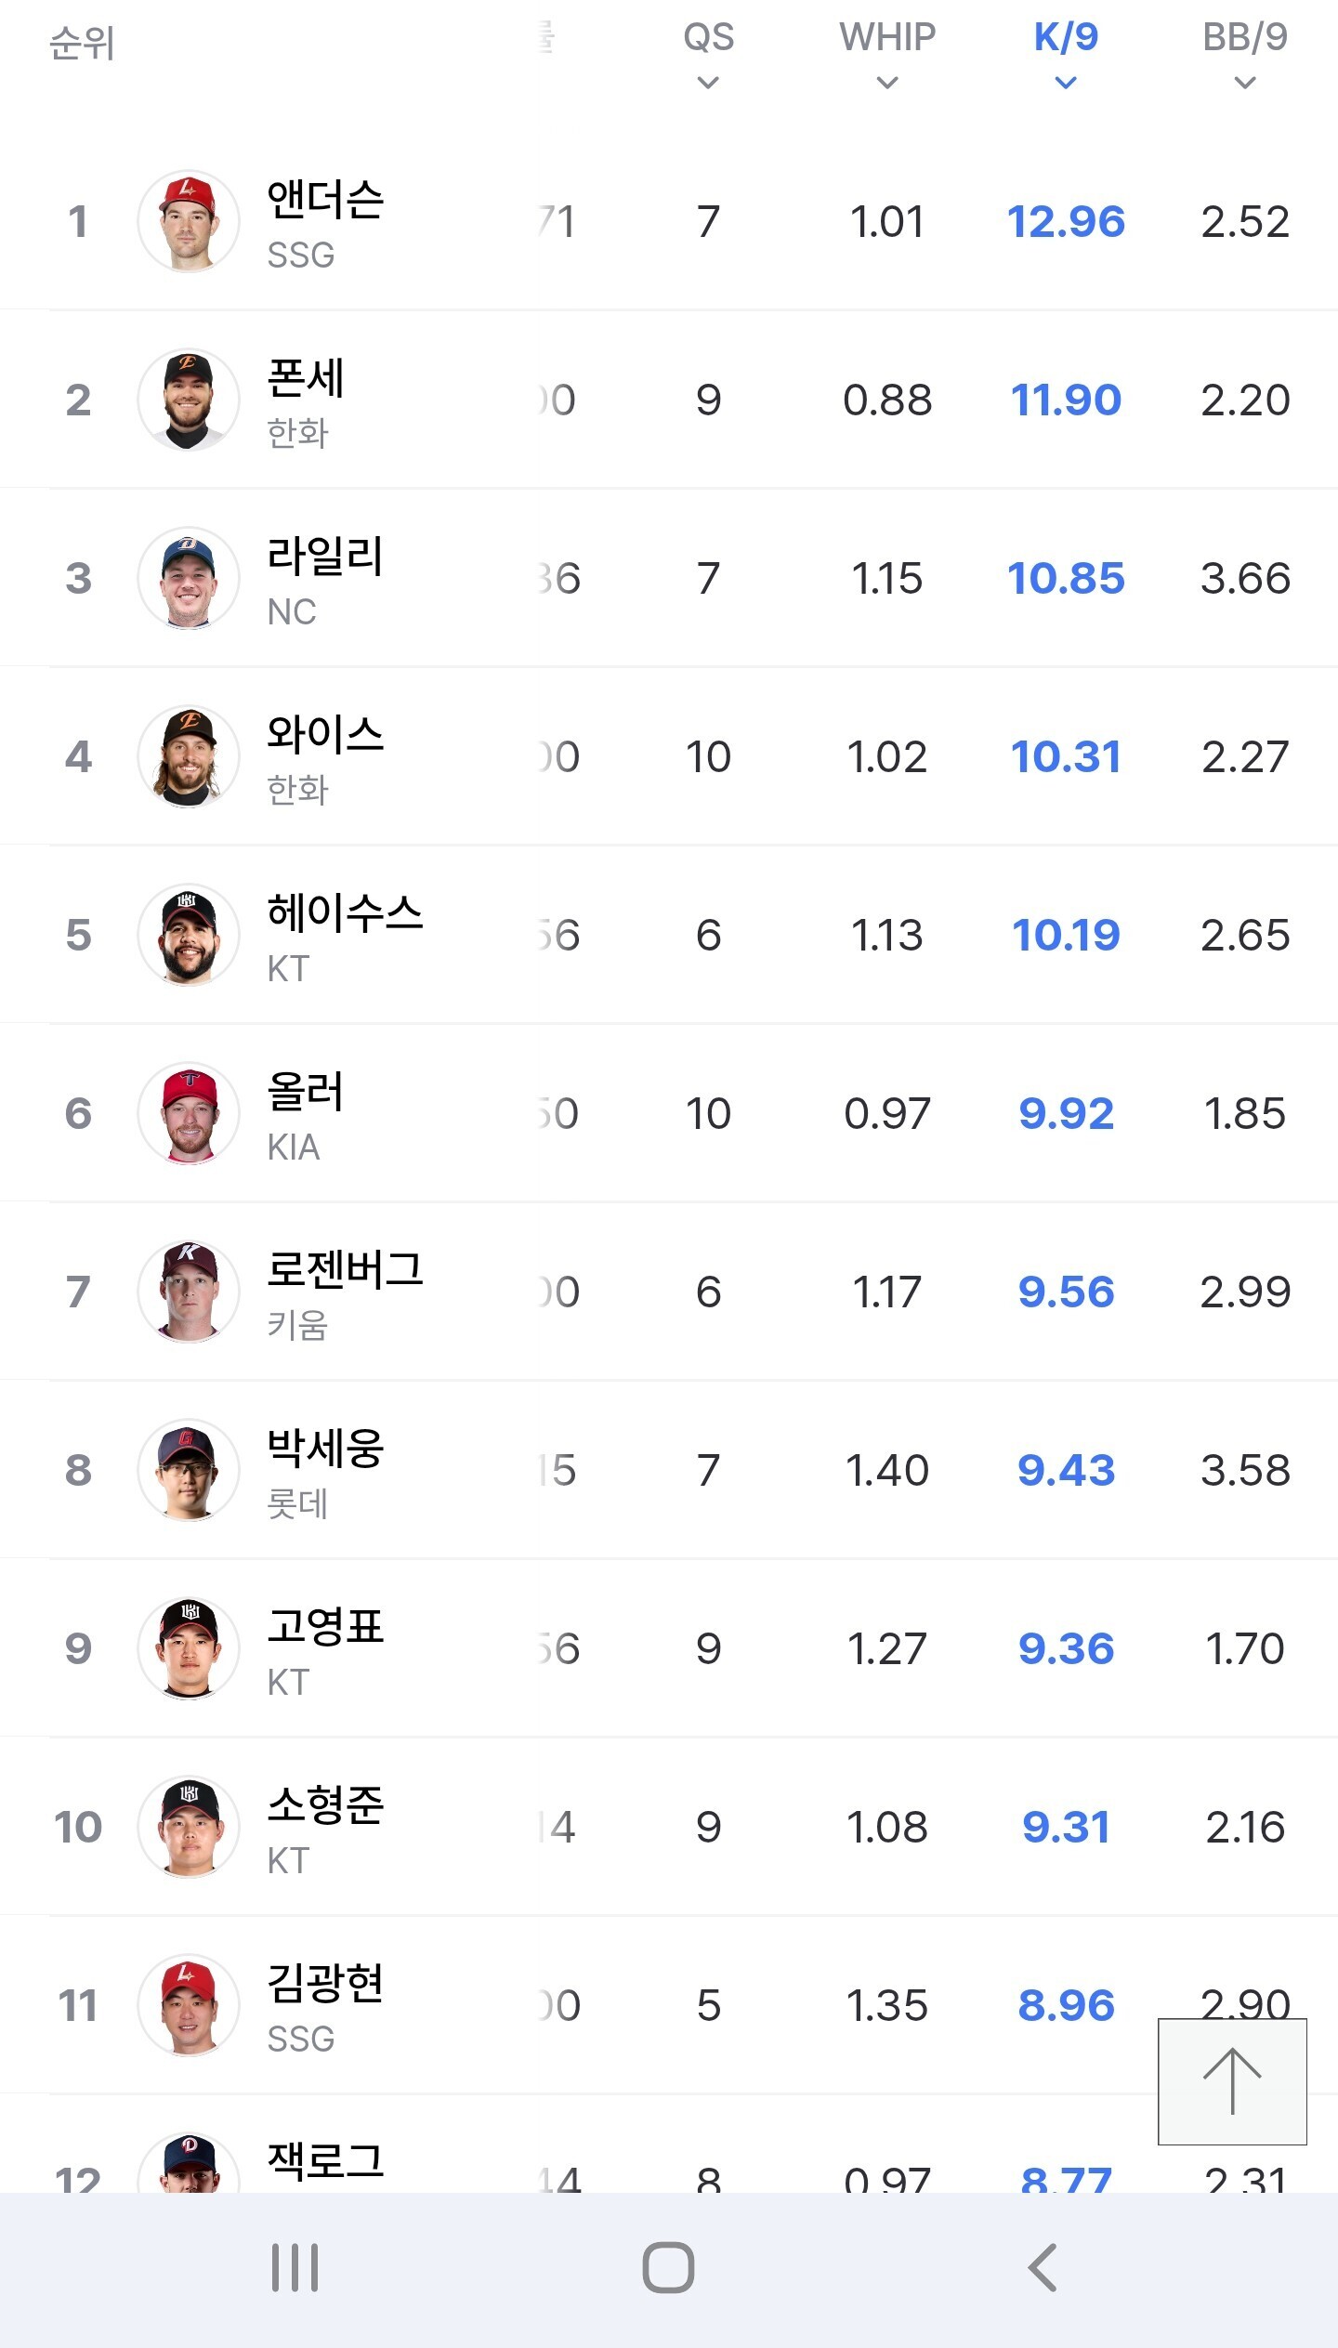Tap 앤더슨's player photo

(x=189, y=221)
